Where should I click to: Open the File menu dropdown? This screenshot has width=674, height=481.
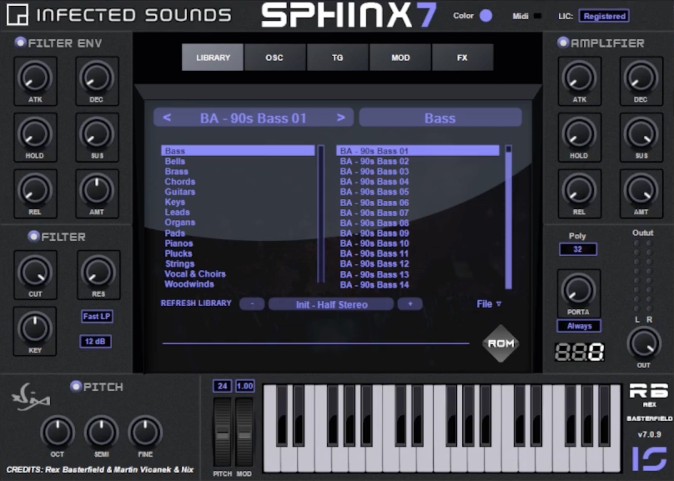click(x=489, y=304)
